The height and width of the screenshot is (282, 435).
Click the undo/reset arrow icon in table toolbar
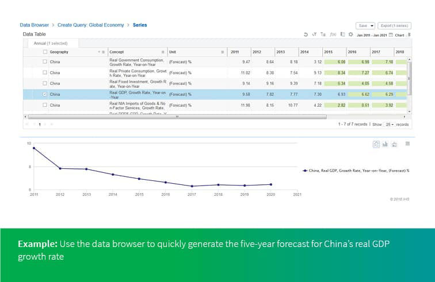tap(306, 34)
